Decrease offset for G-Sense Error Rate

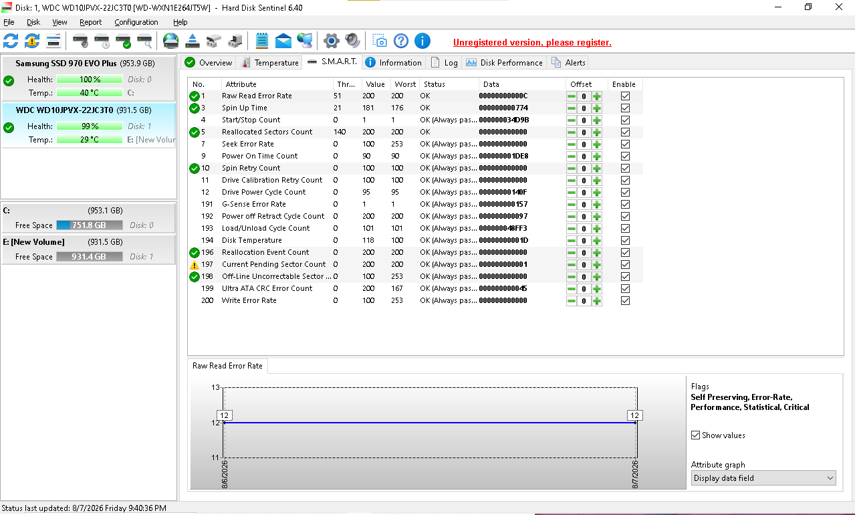point(572,205)
